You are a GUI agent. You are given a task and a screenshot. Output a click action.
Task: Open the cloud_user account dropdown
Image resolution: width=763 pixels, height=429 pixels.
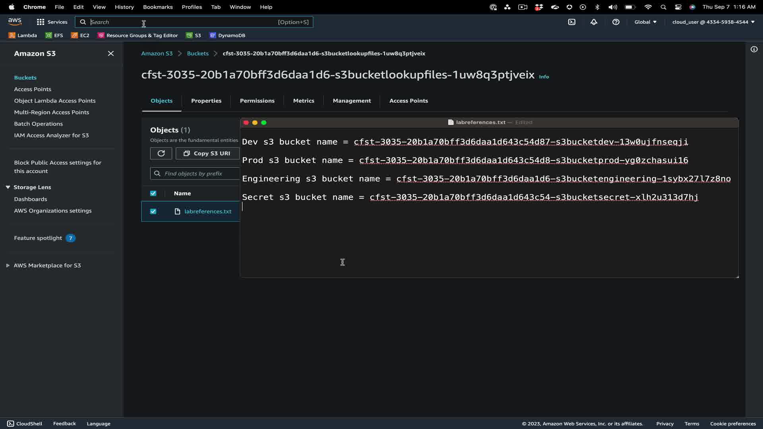pyautogui.click(x=713, y=22)
